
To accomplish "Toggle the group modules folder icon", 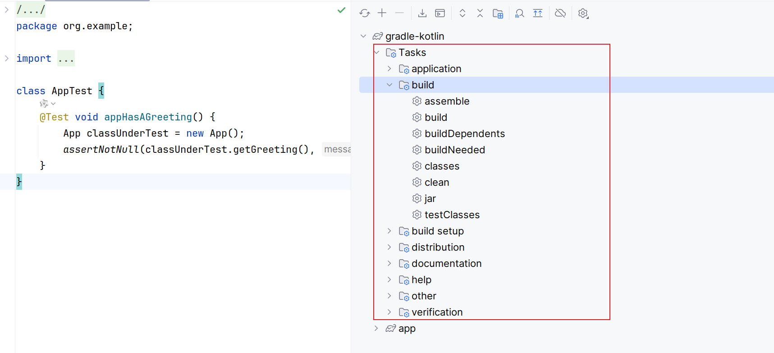I will pyautogui.click(x=498, y=14).
